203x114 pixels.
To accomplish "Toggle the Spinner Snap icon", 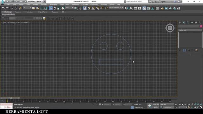I will point(102,8).
